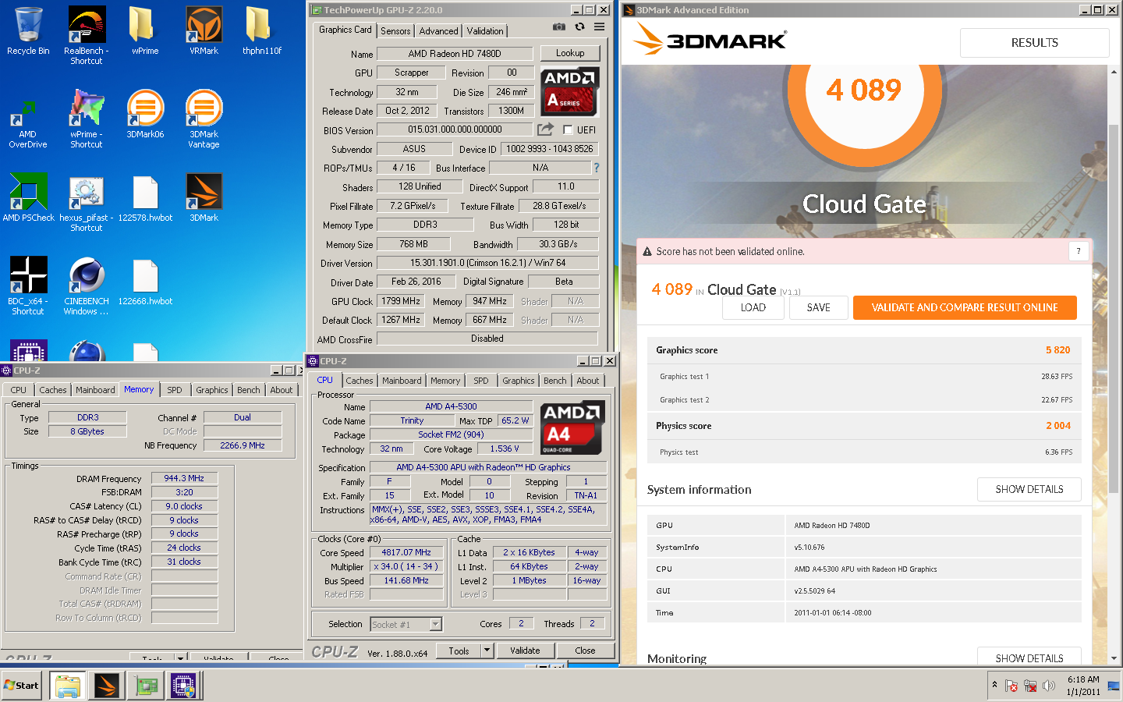Click 3DMark vertical scrollbar thumb

point(1114,308)
